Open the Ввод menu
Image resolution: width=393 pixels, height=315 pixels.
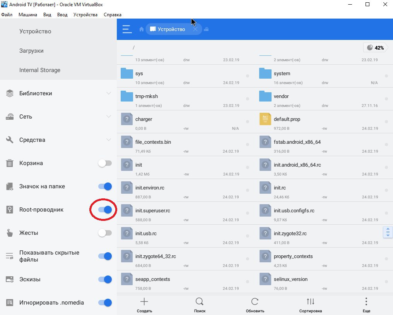click(x=62, y=15)
